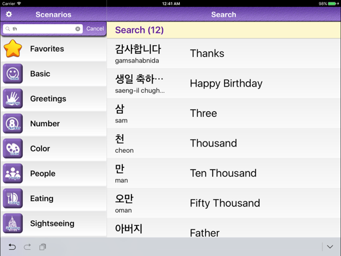341x256 pixels.
Task: Tap the 12:41 AM clock
Action: click(x=171, y=4)
